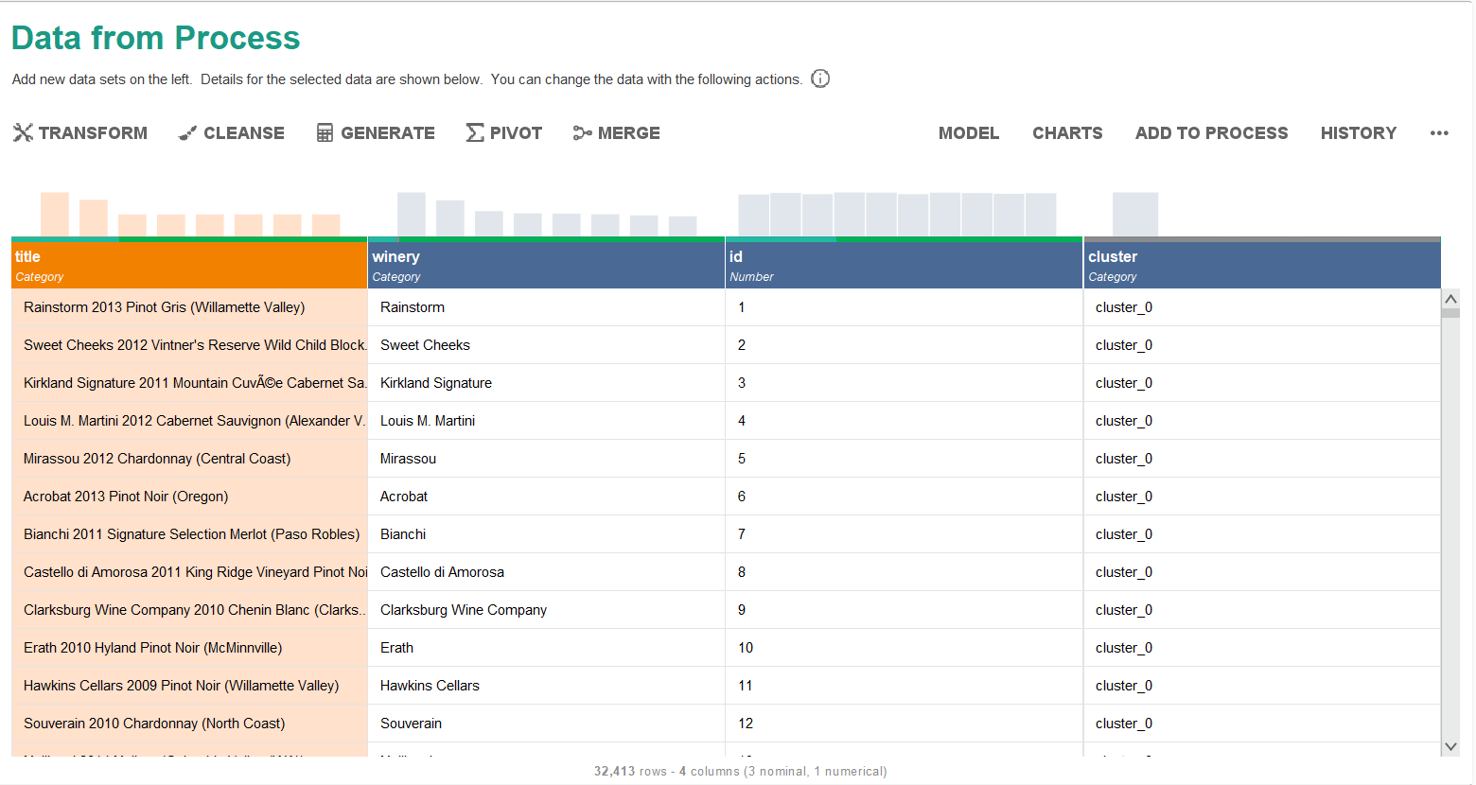Screen dimensions: 1476x785
Task: Select winery cell 'Rainstorm'
Action: [546, 307]
